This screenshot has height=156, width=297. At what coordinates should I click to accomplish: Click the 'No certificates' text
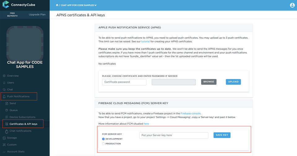(107, 64)
